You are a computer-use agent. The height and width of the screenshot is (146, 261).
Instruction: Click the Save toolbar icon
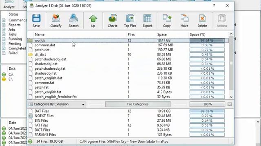coord(36,21)
